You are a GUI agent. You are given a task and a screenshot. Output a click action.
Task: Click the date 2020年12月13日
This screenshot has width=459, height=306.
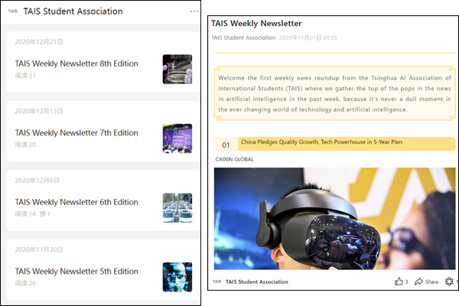click(x=39, y=111)
